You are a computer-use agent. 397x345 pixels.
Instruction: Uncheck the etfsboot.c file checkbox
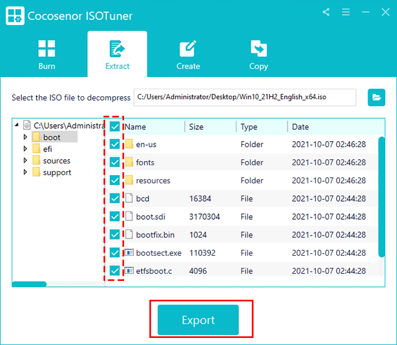(115, 271)
